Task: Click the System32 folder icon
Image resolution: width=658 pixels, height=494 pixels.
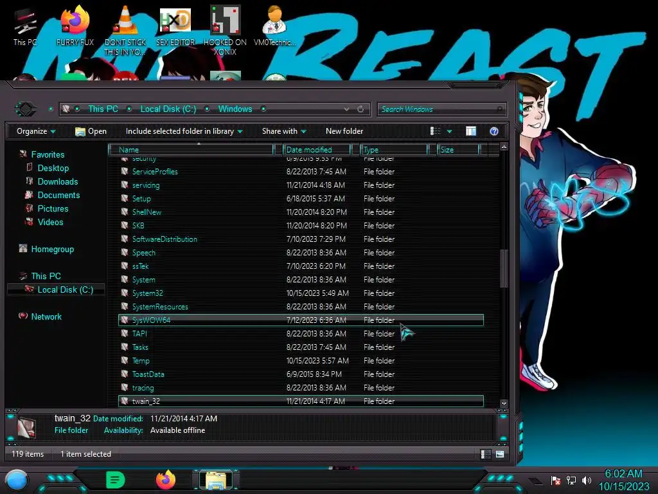Action: (124, 293)
